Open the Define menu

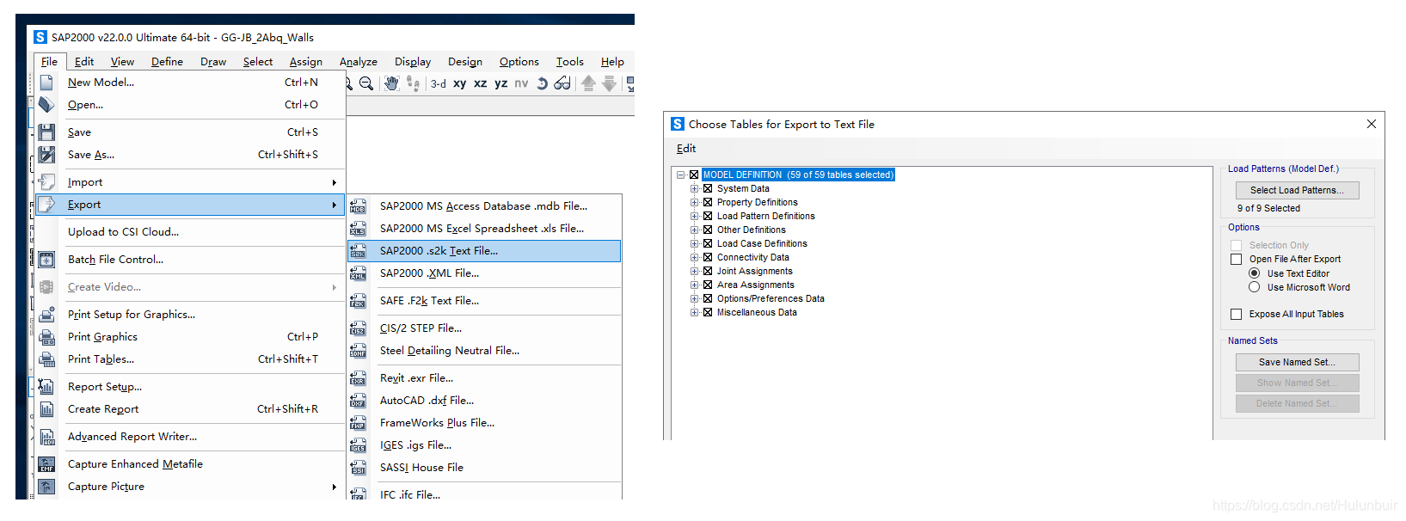coord(167,62)
